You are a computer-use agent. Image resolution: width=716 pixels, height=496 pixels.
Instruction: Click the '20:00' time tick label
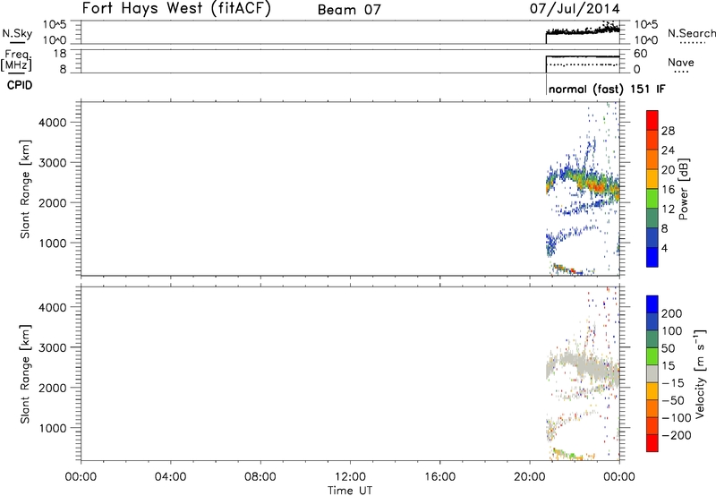[529, 477]
